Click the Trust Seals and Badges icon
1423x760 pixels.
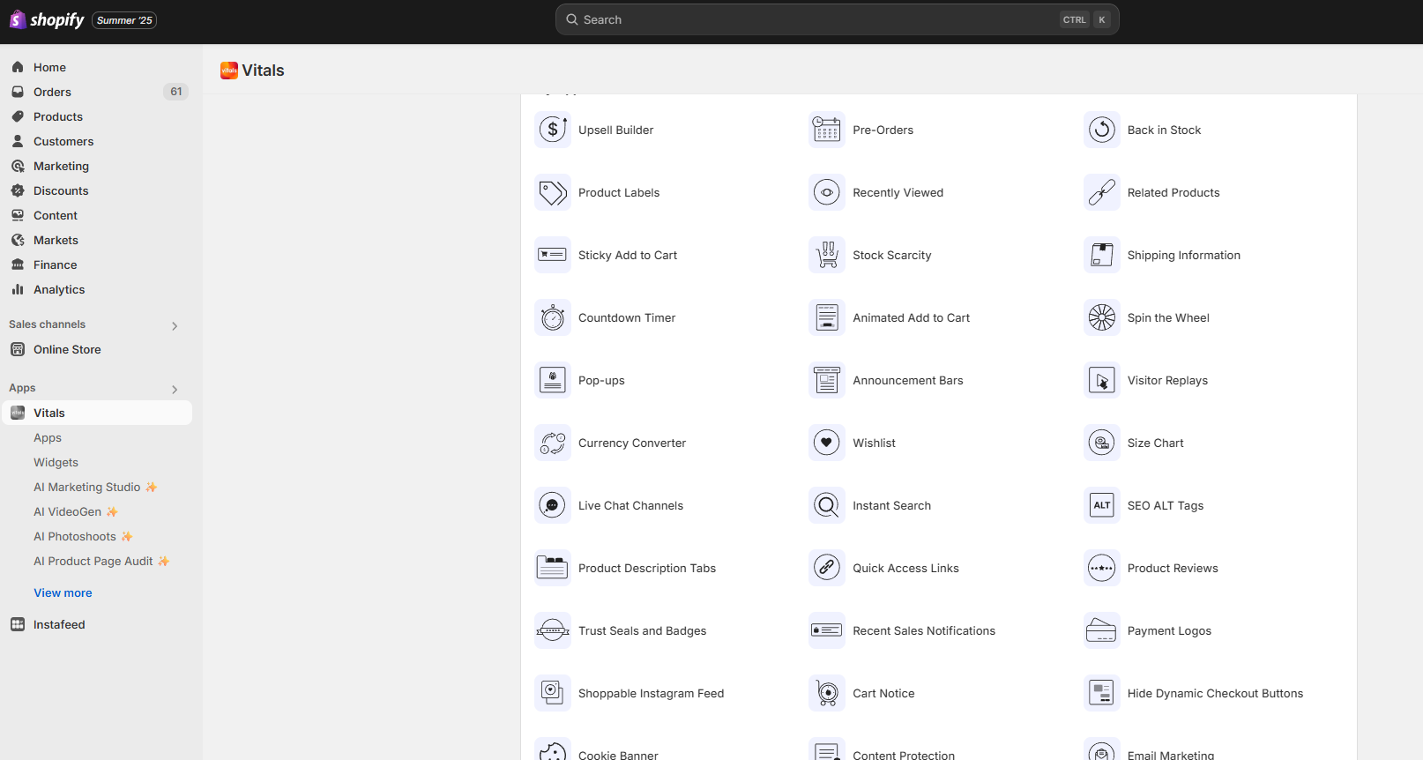coord(553,630)
